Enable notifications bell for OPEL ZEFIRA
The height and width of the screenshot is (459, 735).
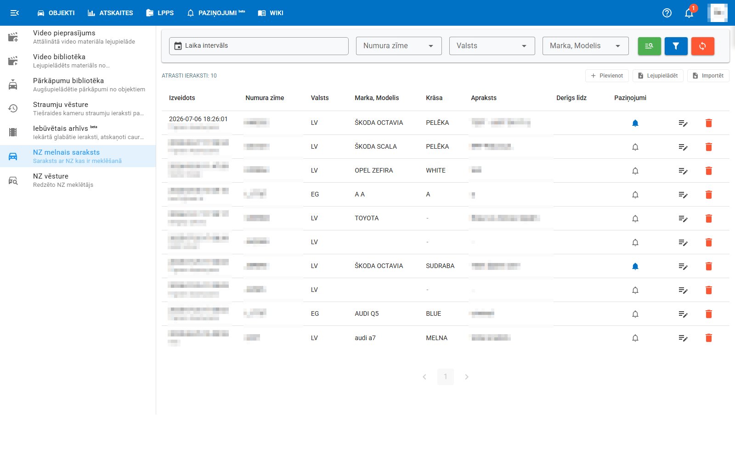pyautogui.click(x=635, y=171)
